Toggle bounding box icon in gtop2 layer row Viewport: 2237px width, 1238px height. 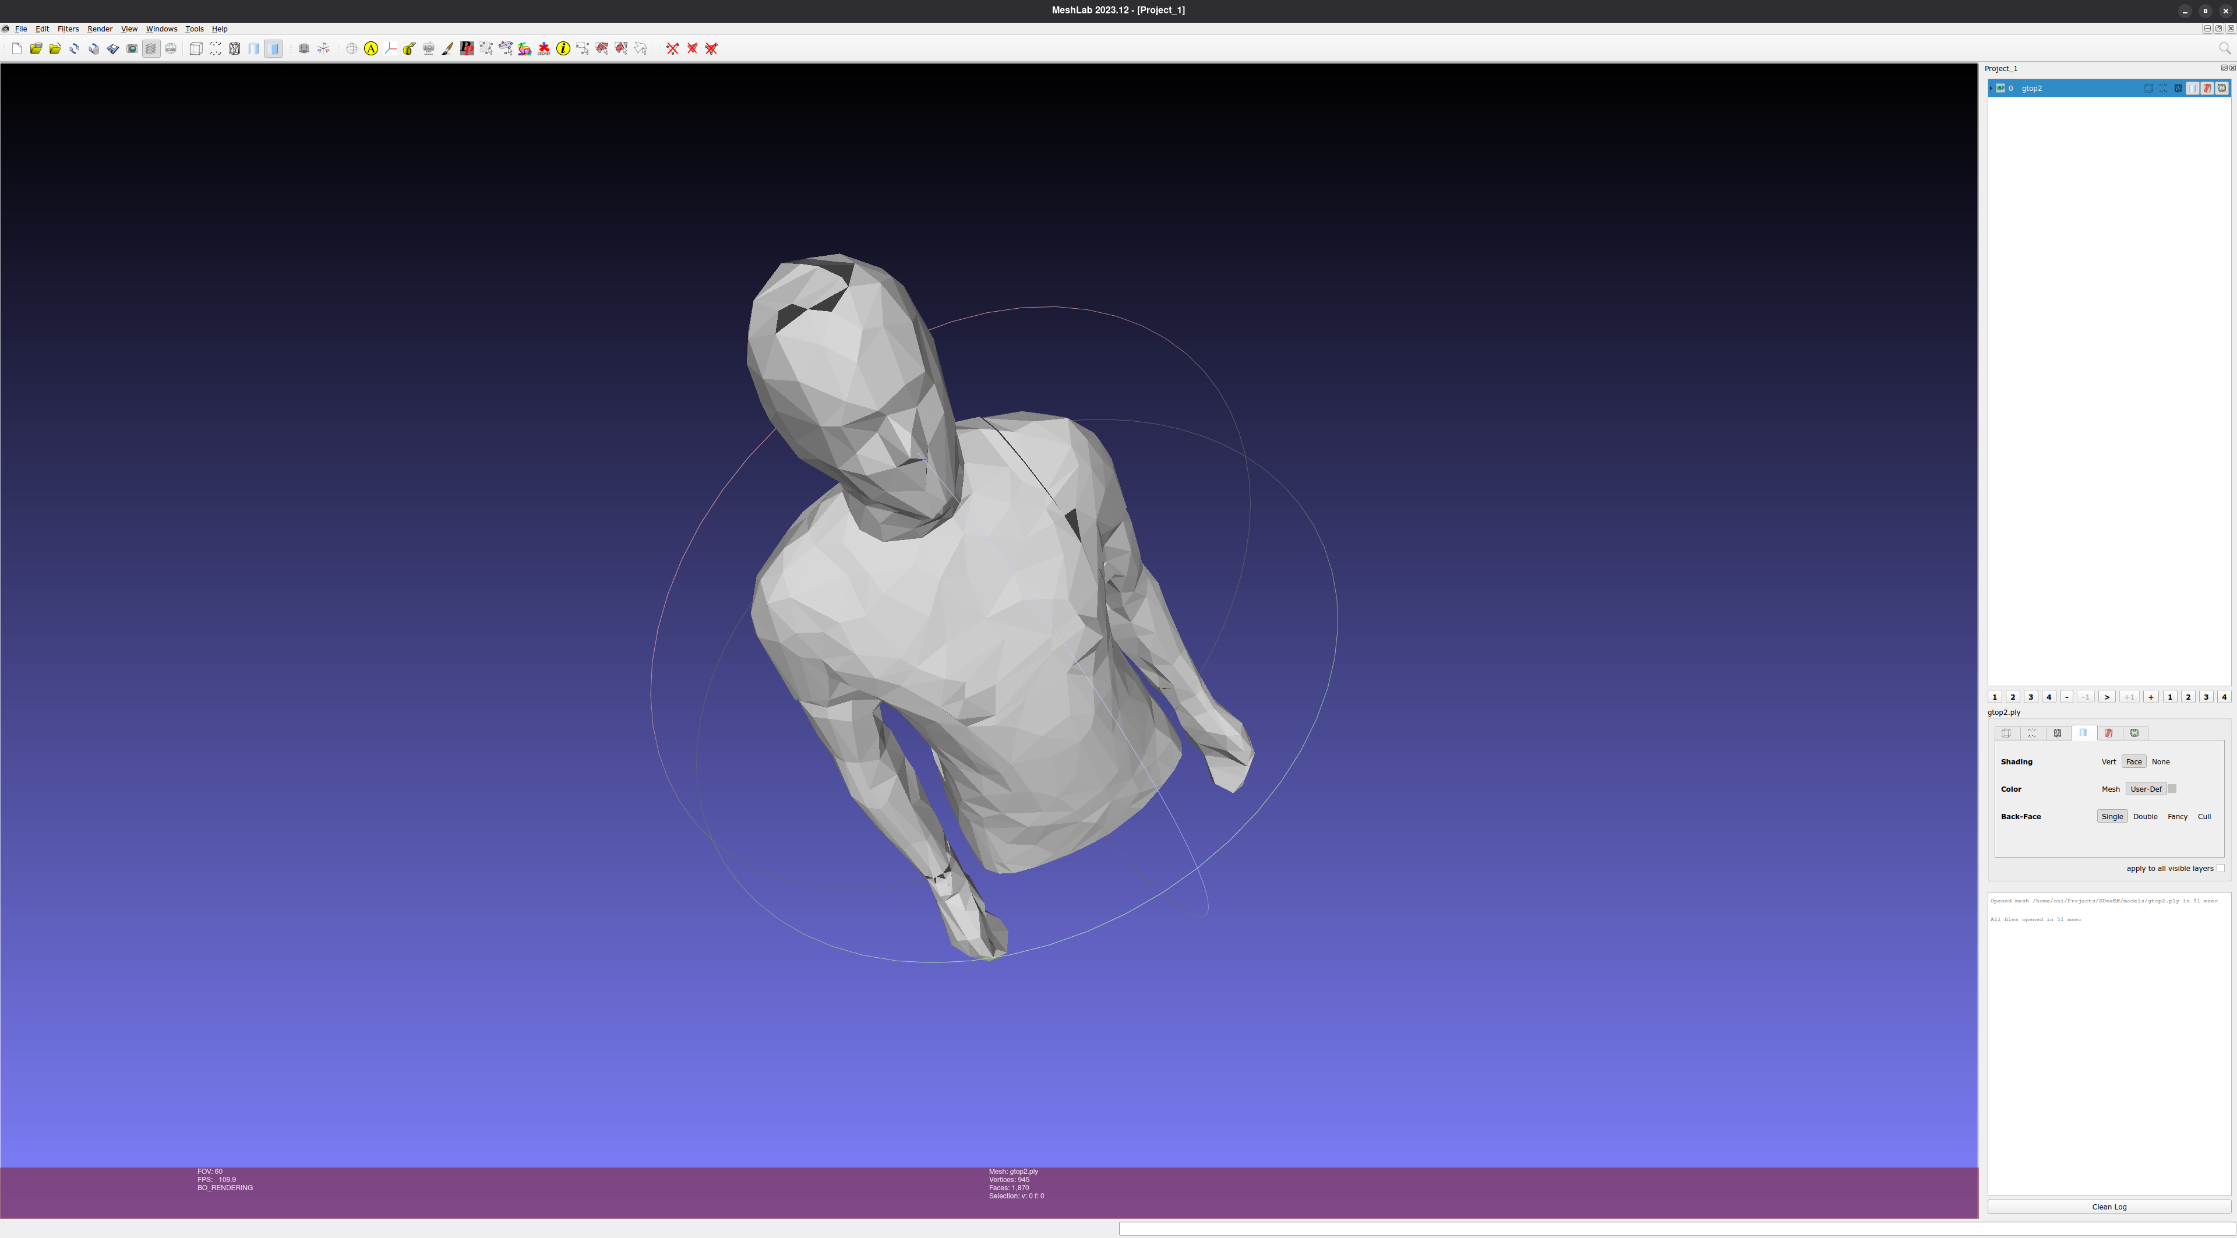tap(2149, 88)
